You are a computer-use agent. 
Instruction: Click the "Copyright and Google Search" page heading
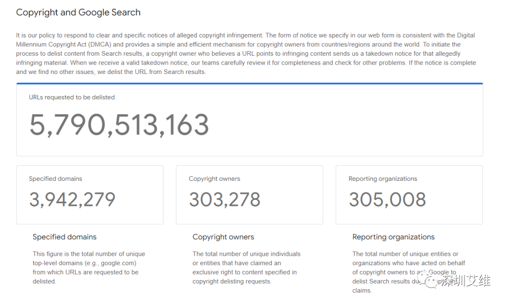pyautogui.click(x=78, y=12)
